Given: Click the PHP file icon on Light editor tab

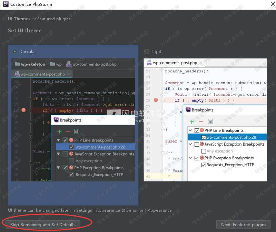Looking at the screenshot, I should pos(149,62).
